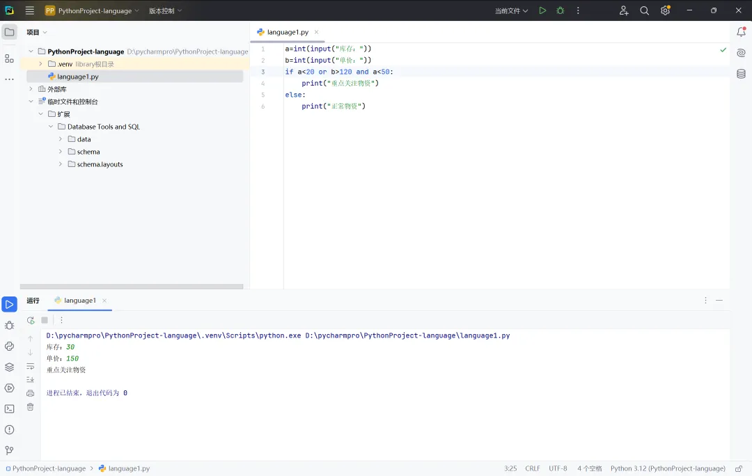752x476 pixels.
Task: Collapse the PythonProject-language root node
Action: pyautogui.click(x=31, y=51)
